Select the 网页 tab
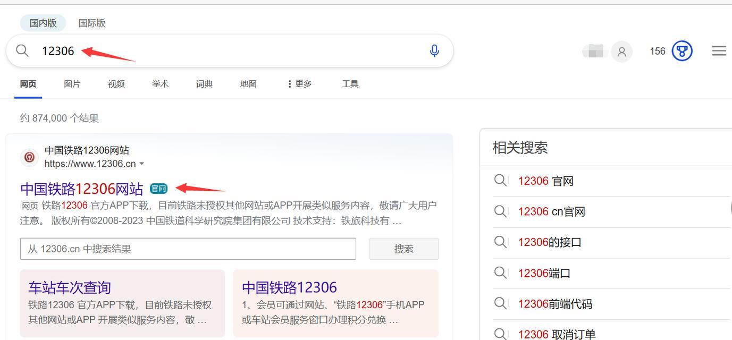Image resolution: width=732 pixels, height=340 pixels. [x=28, y=84]
